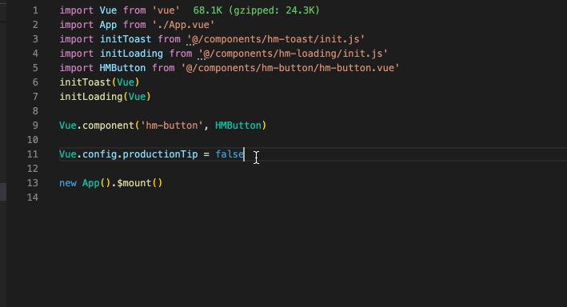Click line number 11 in the gutter
Viewport: 567px width, 307px height.
click(x=33, y=154)
